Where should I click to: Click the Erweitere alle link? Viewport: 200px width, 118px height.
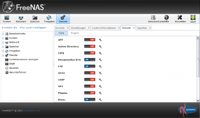pyautogui.click(x=10, y=27)
